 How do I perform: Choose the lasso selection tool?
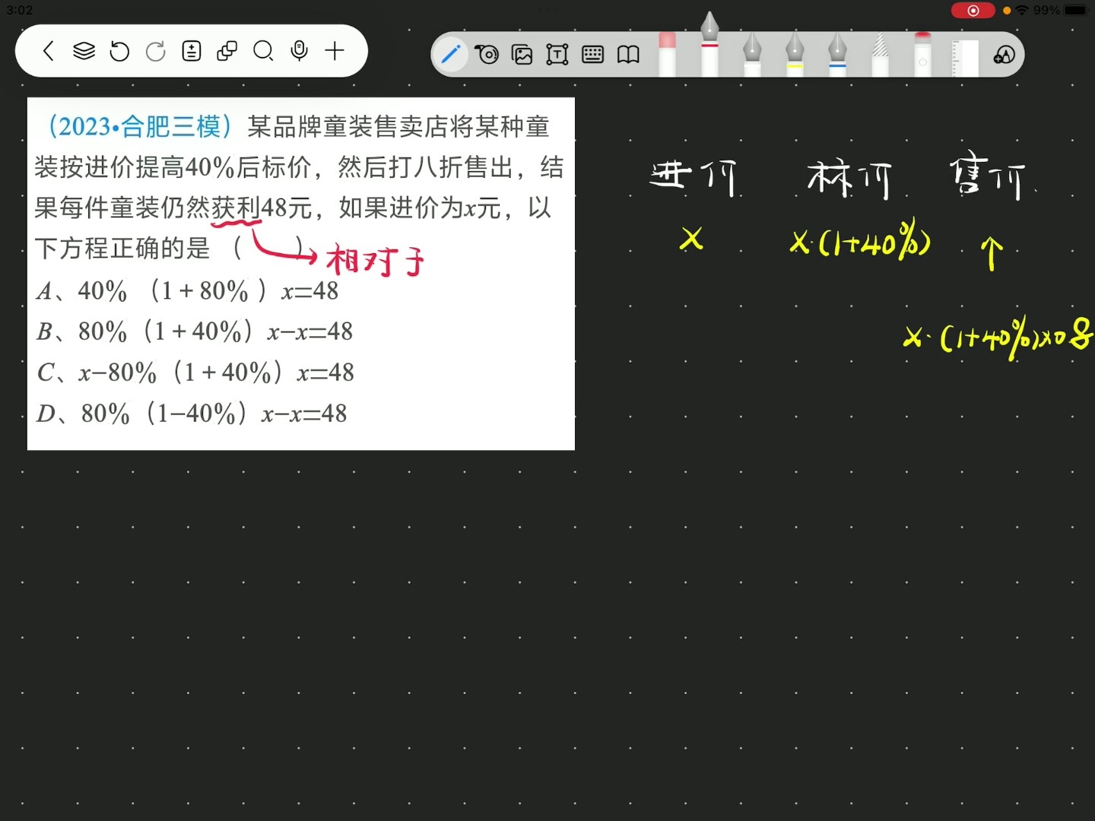click(x=487, y=54)
